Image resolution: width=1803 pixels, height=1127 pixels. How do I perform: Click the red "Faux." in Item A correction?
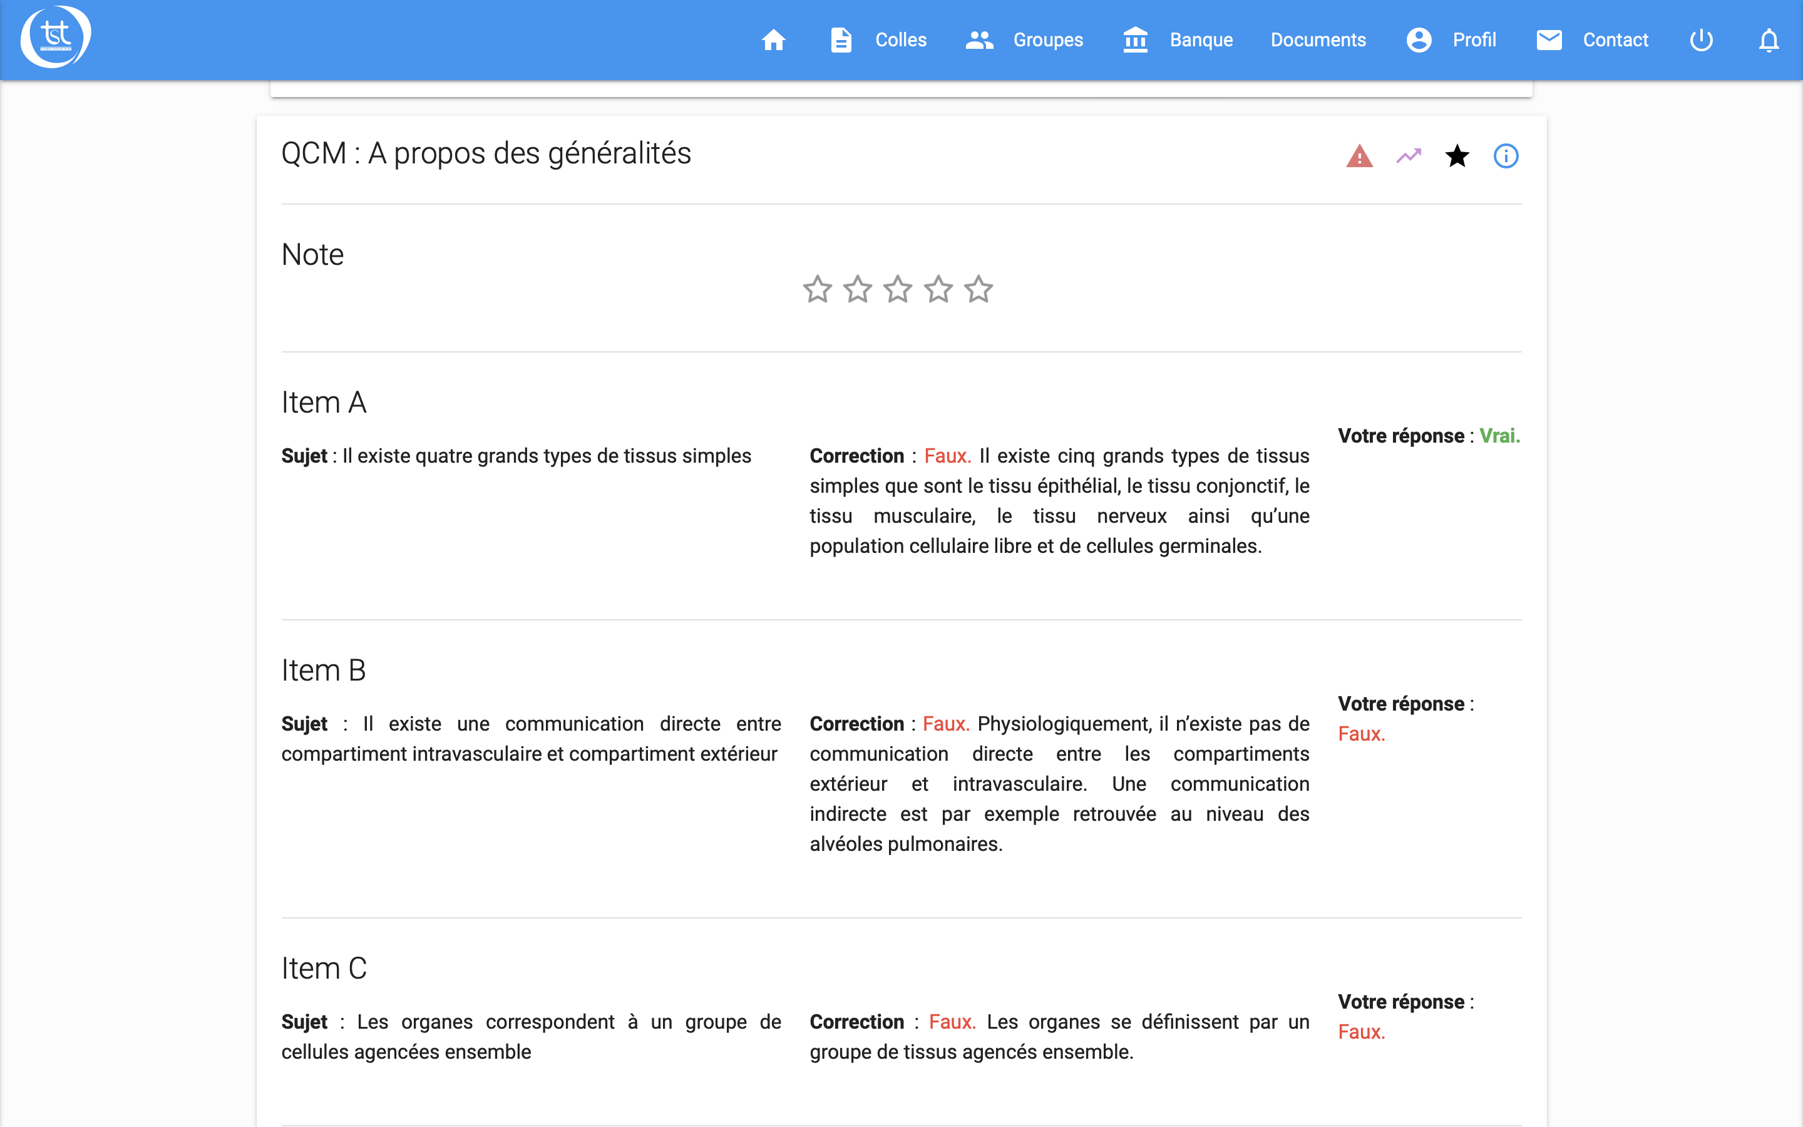click(947, 456)
